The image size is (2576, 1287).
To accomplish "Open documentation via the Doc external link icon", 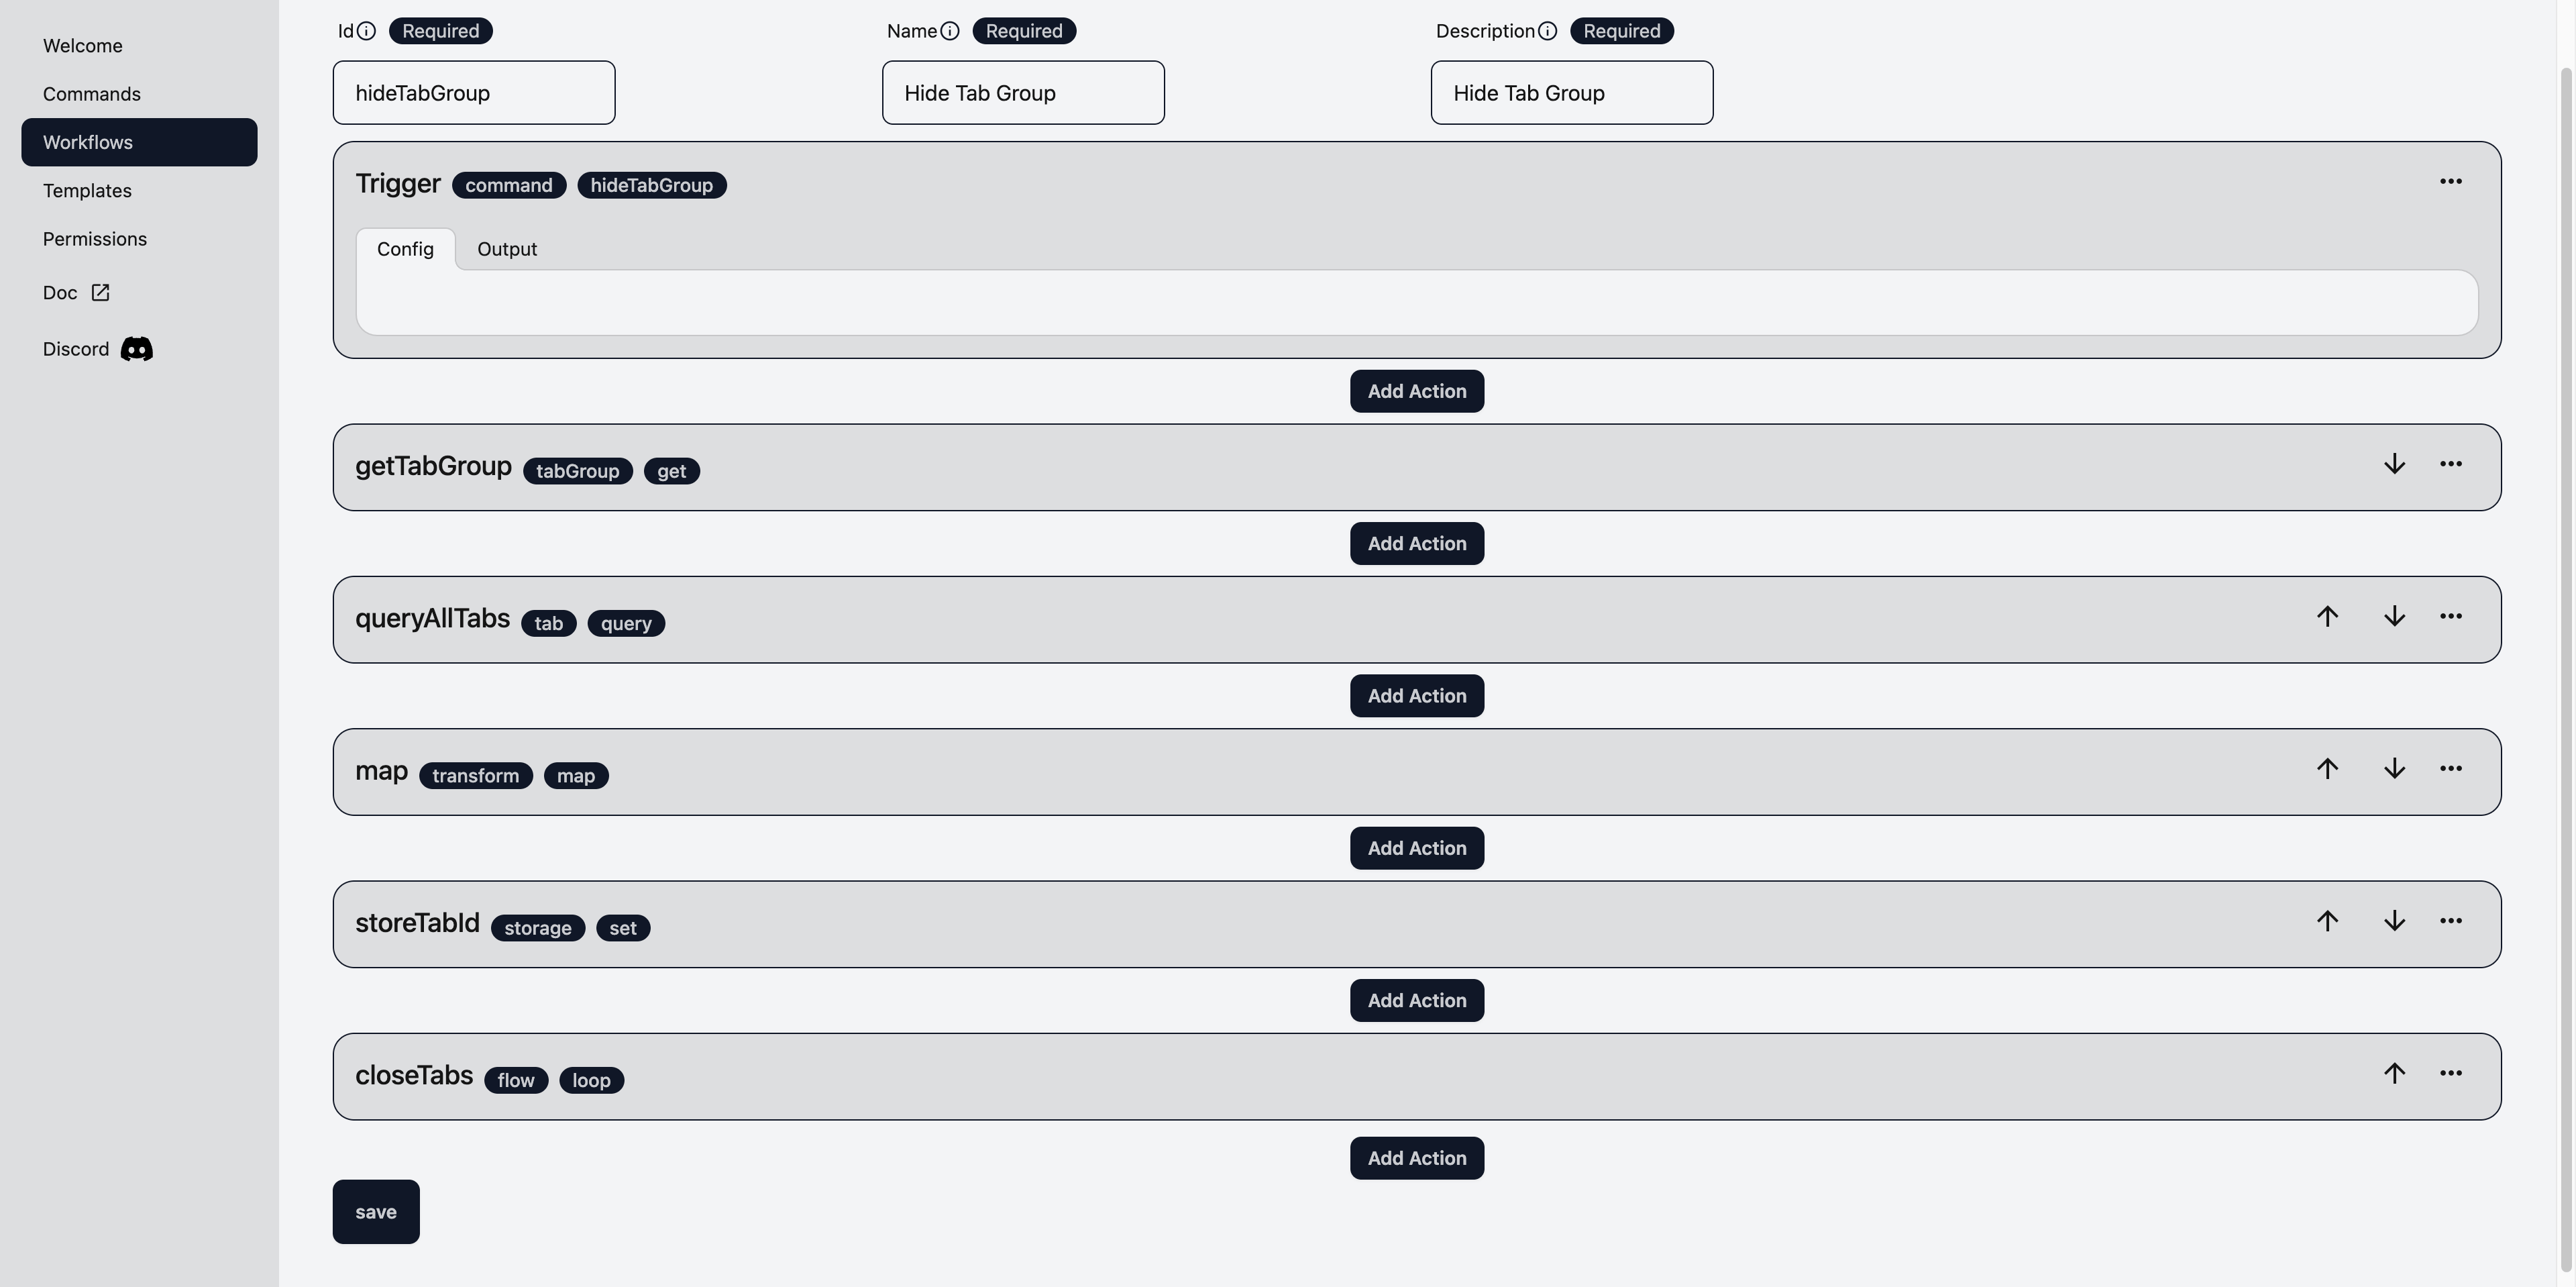I will click(x=99, y=292).
